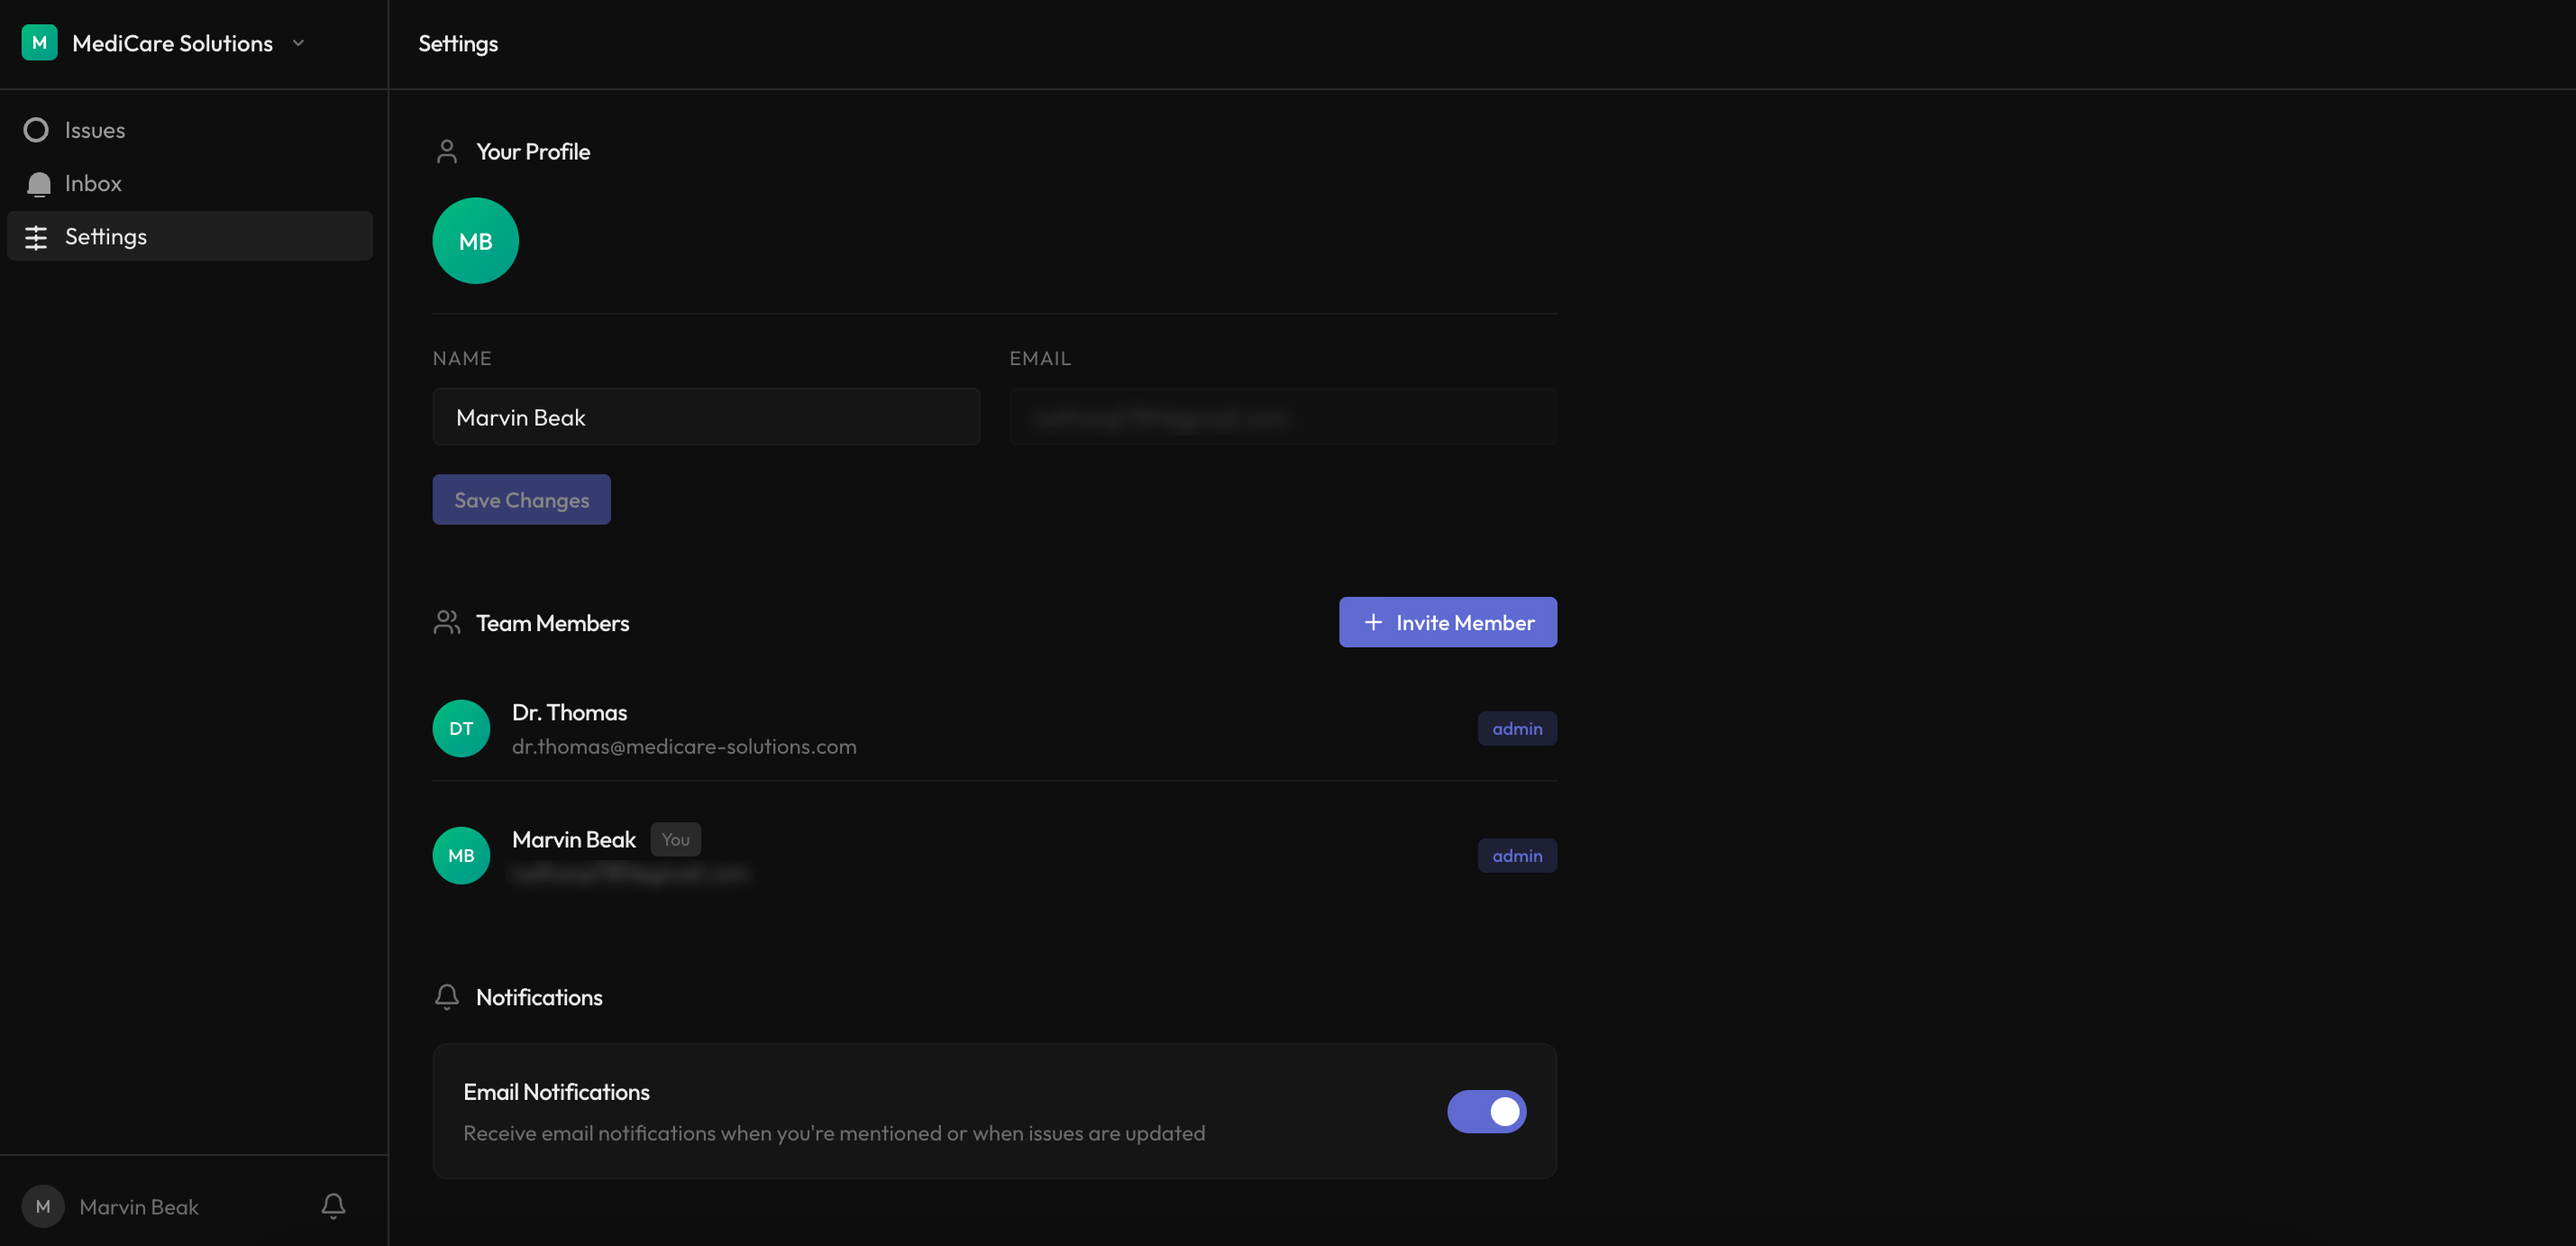2576x1246 pixels.
Task: Click Dr. Thomas's DT avatar
Action: tap(460, 728)
